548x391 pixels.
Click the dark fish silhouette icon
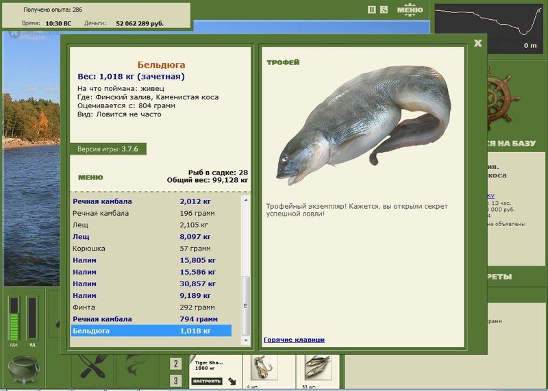[x=136, y=365]
